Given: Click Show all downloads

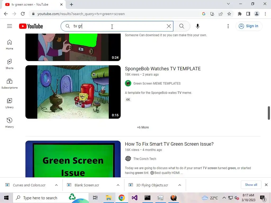Looking at the screenshot, I should pyautogui.click(x=251, y=185).
